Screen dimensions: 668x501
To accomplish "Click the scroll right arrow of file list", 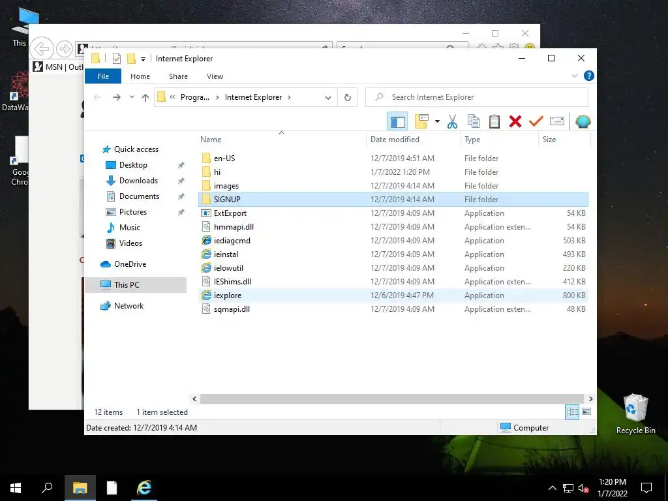I will pos(590,399).
